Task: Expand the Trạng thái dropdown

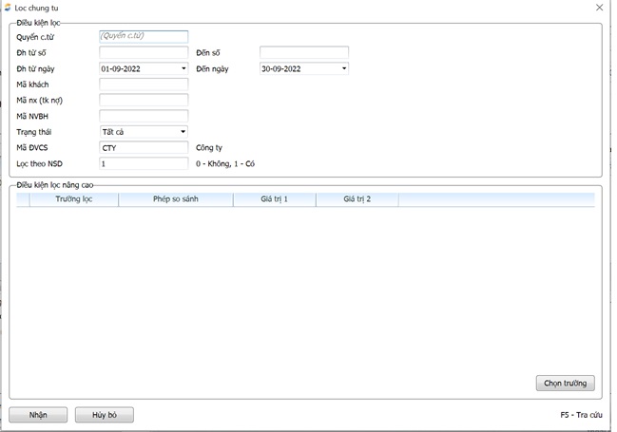Action: (183, 132)
